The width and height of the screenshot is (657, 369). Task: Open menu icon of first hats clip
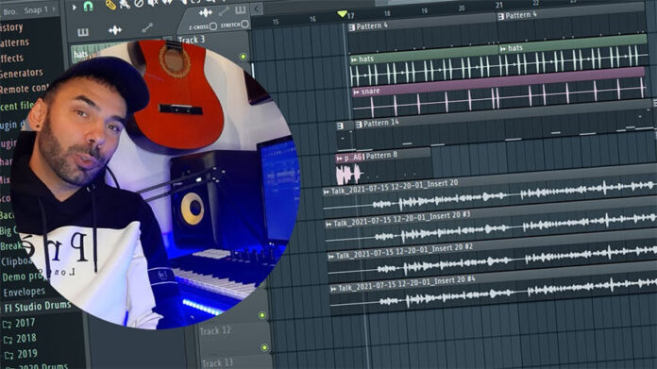pos(354,59)
